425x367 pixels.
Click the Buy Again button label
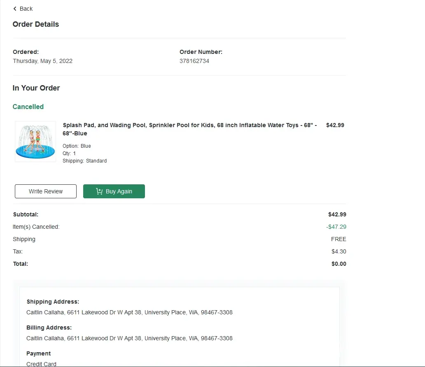pos(119,191)
